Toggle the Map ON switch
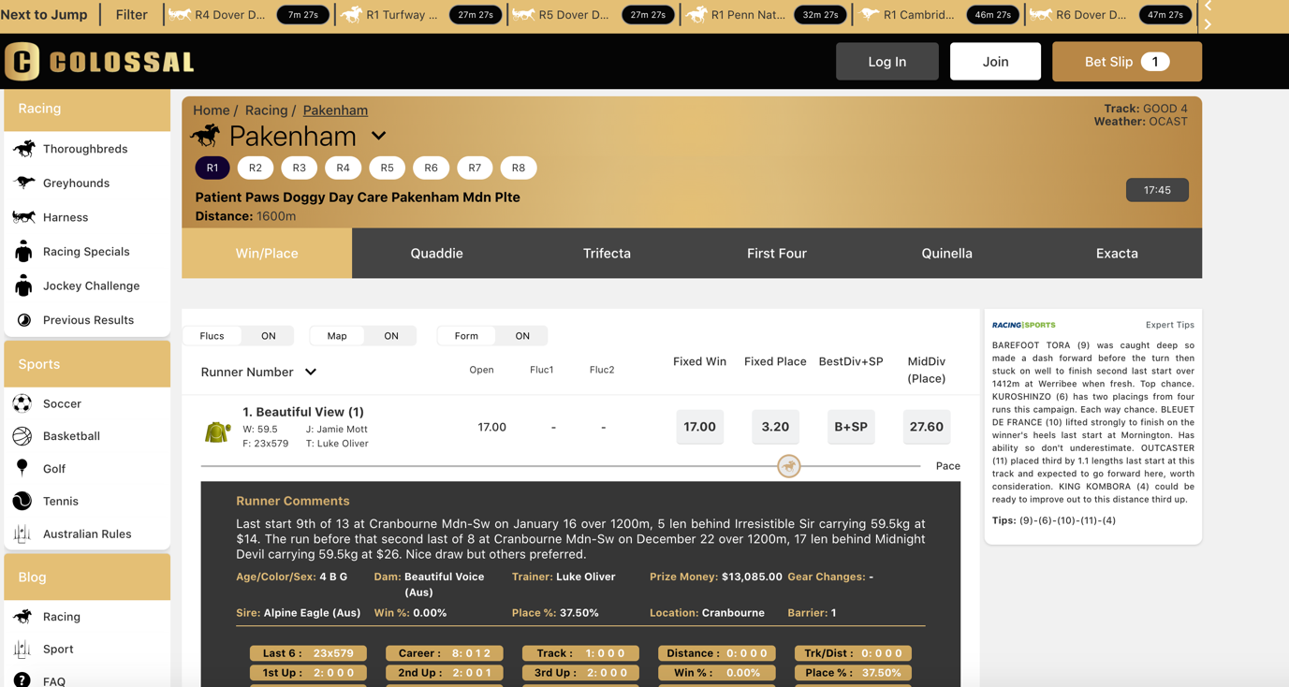1289x687 pixels. 391,336
